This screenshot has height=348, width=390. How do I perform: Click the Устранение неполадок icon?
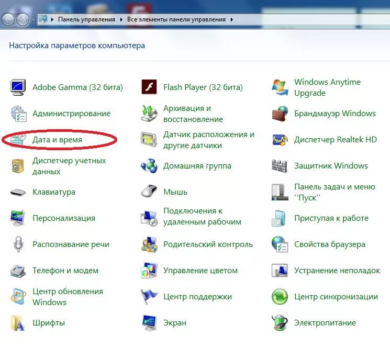pyautogui.click(x=280, y=271)
